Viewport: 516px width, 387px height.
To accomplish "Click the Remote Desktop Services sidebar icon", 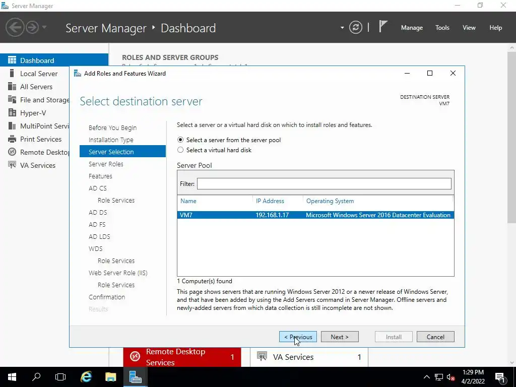I will coord(12,152).
